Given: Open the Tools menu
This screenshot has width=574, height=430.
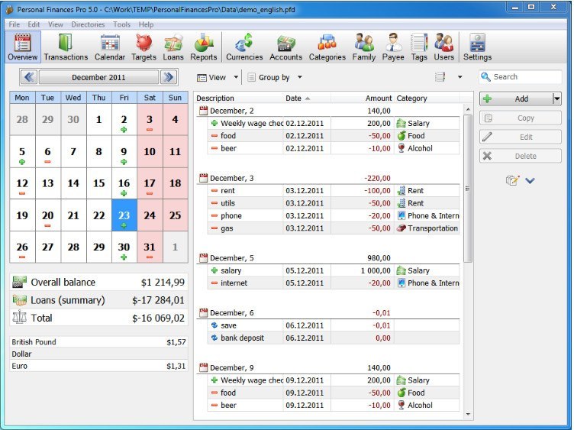Looking at the screenshot, I should pos(121,24).
